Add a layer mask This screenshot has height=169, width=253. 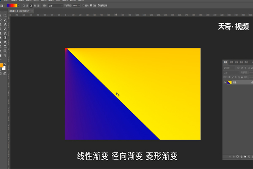pos(237,157)
